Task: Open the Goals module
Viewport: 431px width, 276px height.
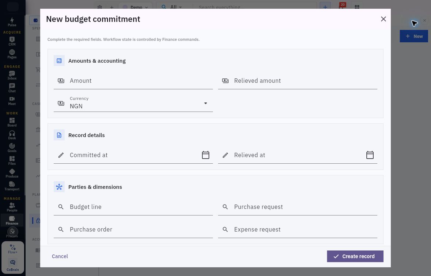Action: click(x=12, y=148)
